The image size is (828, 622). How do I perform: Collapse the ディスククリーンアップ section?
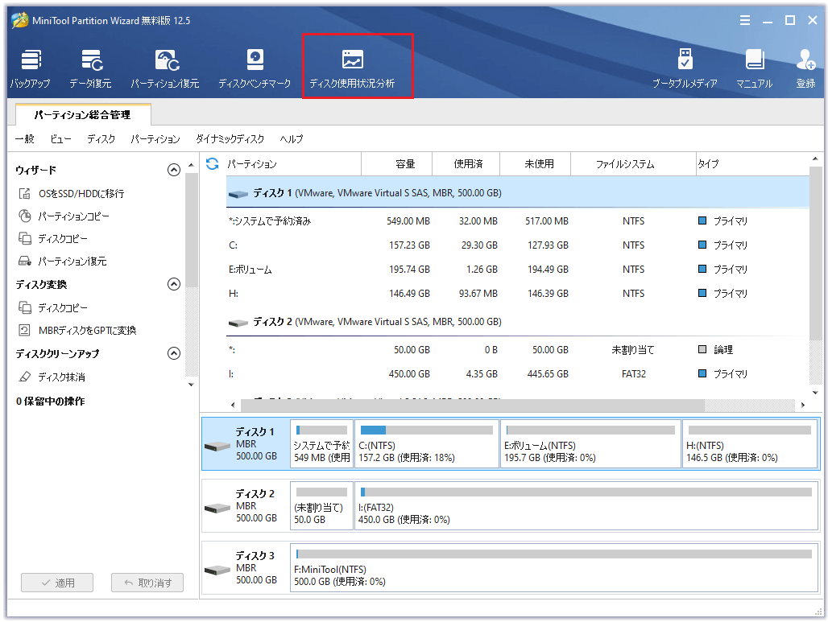[x=173, y=353]
